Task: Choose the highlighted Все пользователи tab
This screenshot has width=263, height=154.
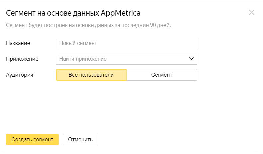Action: pyautogui.click(x=91, y=75)
